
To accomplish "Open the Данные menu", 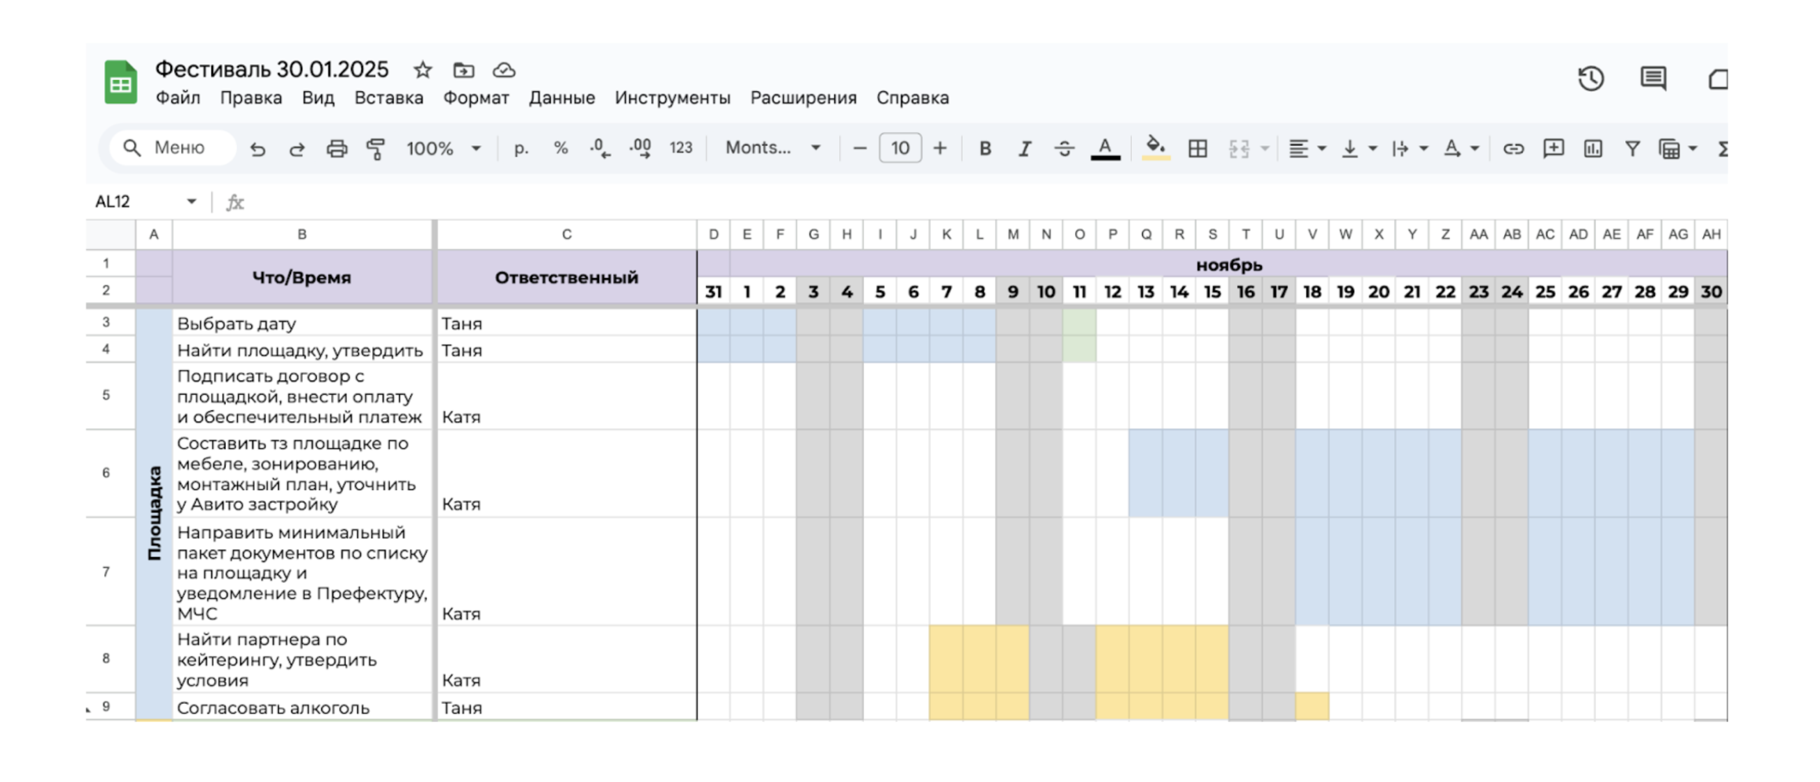I will click(x=561, y=98).
